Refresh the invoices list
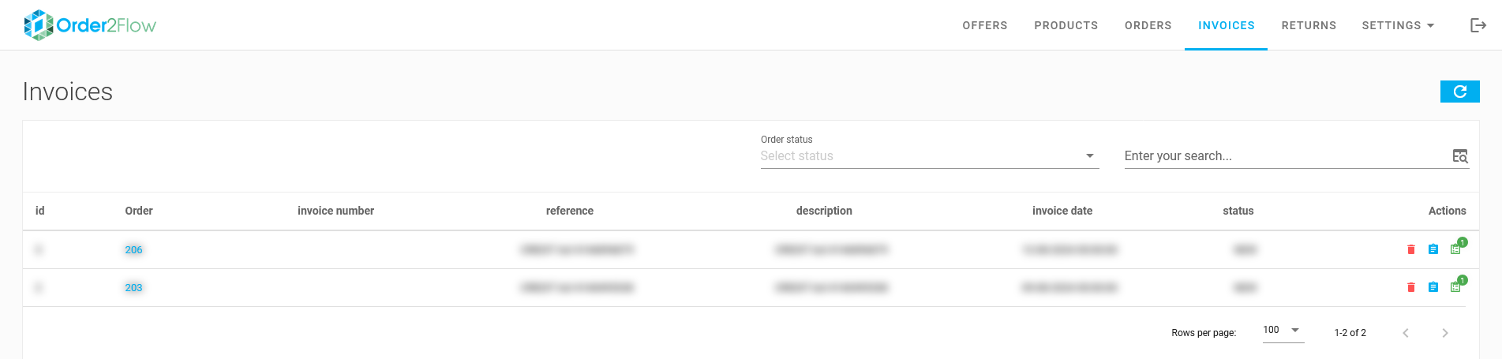1502x359 pixels. [x=1459, y=92]
